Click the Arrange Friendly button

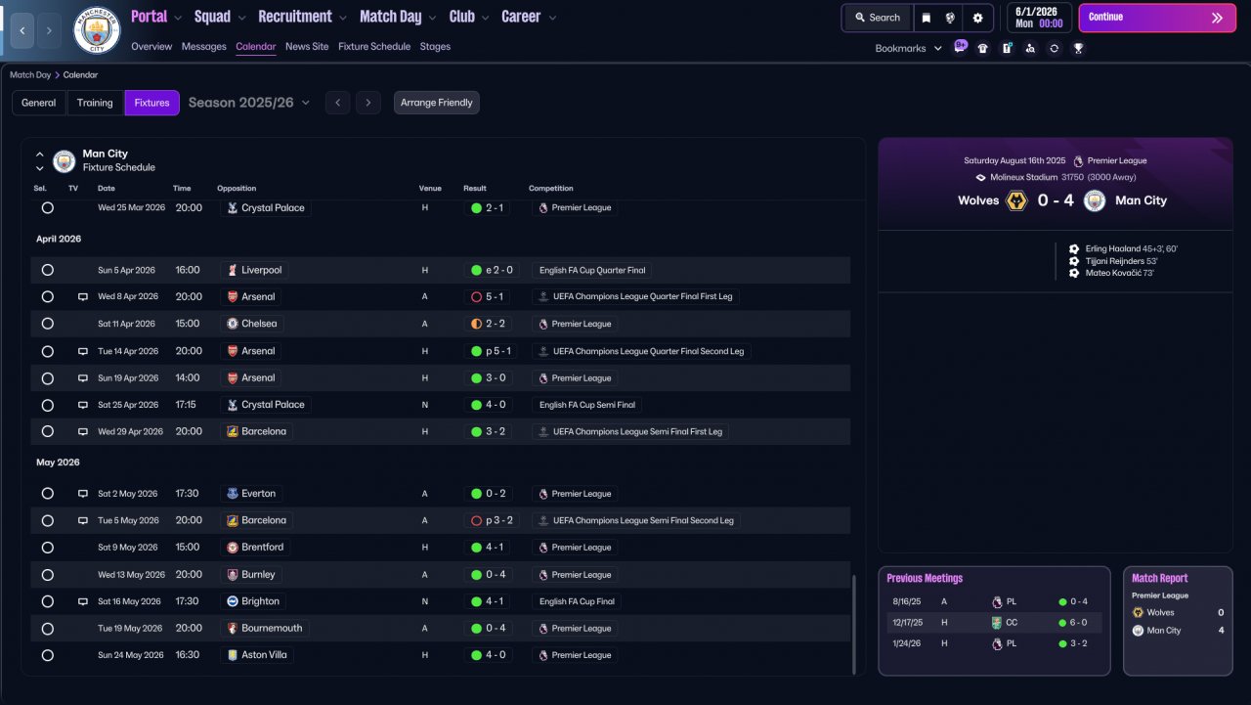click(x=437, y=103)
